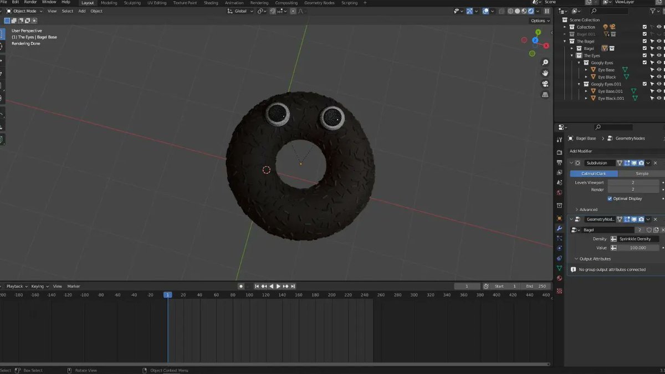Screen dimensions: 665x374
Task: Toggle show gizmo icon
Action: (x=470, y=11)
